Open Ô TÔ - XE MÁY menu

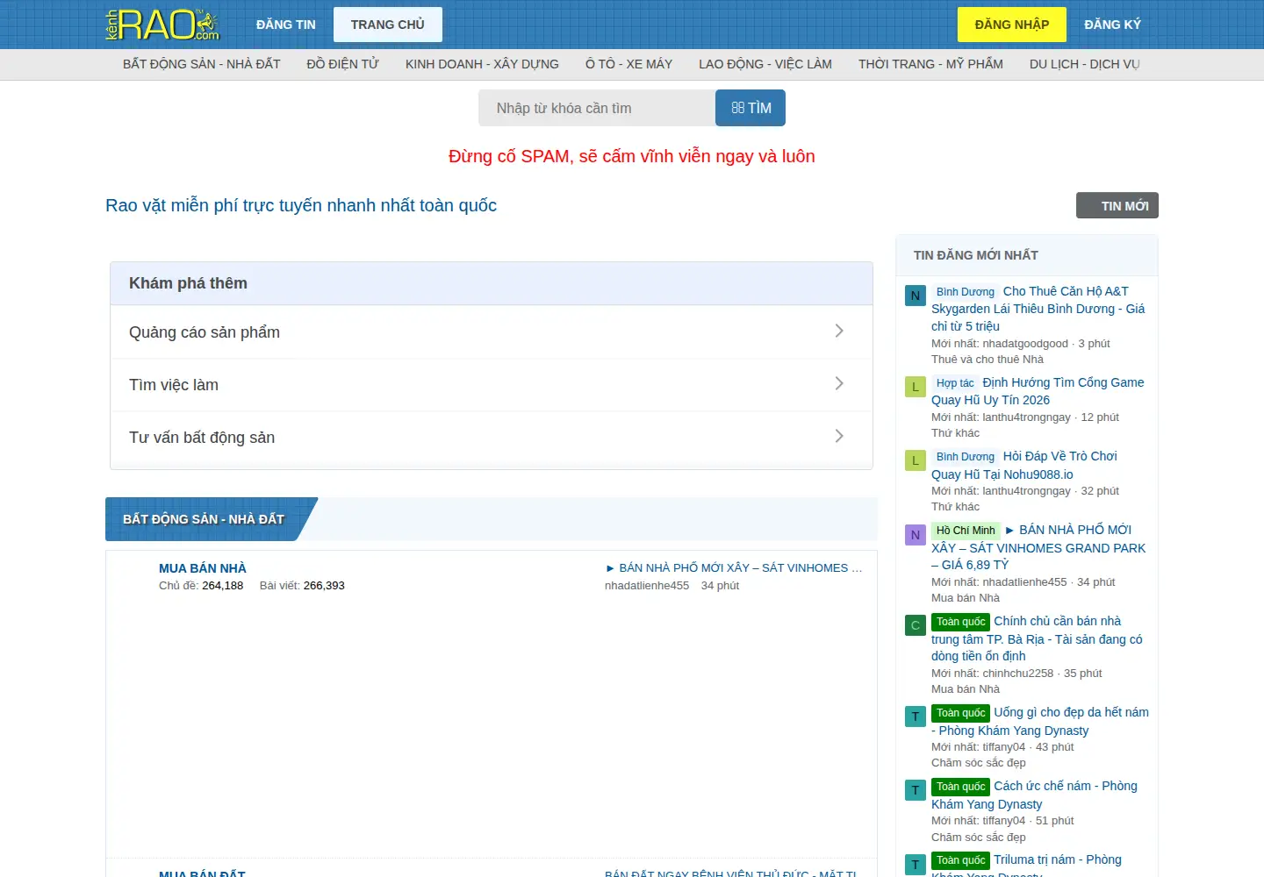click(628, 64)
